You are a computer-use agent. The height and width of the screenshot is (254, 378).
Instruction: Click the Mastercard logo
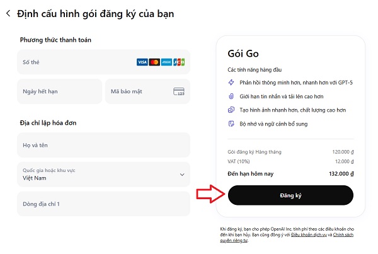154,62
